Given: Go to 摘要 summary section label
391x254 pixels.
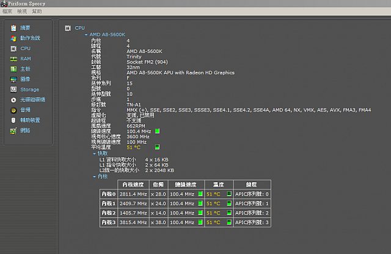Looking at the screenshot, I should [x=25, y=28].
